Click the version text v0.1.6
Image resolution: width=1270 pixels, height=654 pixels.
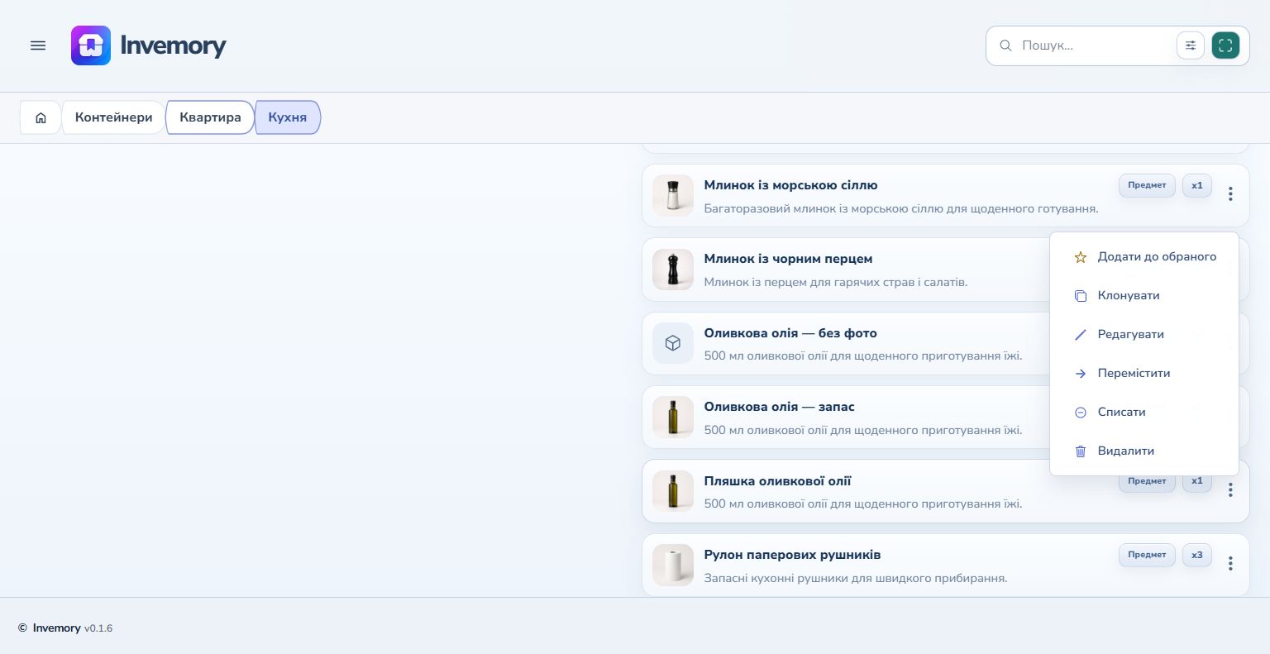pyautogui.click(x=98, y=628)
